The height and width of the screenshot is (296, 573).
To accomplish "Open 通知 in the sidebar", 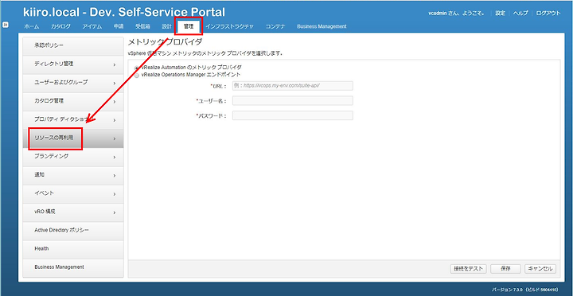I will tap(73, 175).
